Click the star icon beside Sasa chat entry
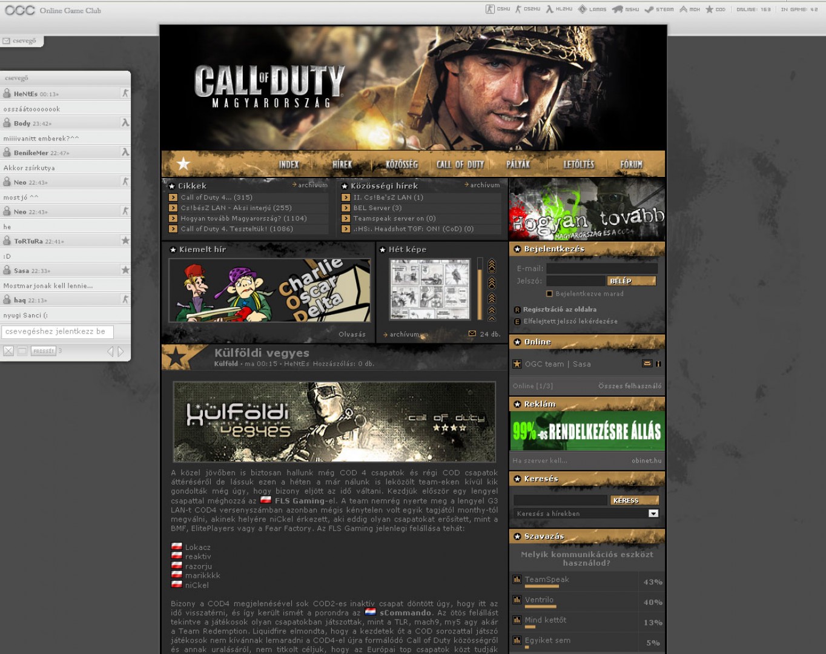 (x=125, y=270)
